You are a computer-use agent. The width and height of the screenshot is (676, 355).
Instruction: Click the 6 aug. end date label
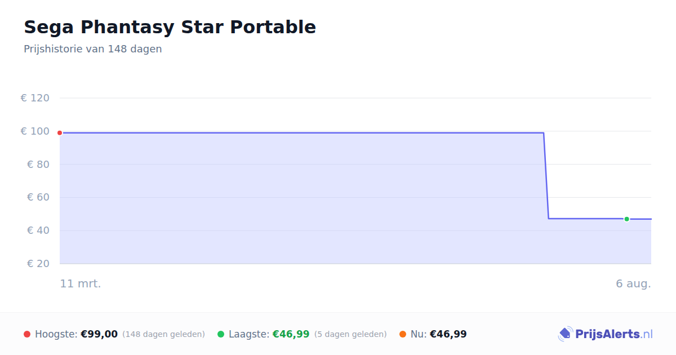(x=633, y=283)
